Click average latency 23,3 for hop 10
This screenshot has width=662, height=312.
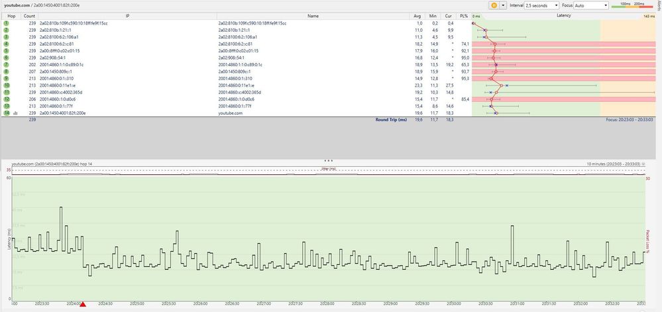pos(419,85)
